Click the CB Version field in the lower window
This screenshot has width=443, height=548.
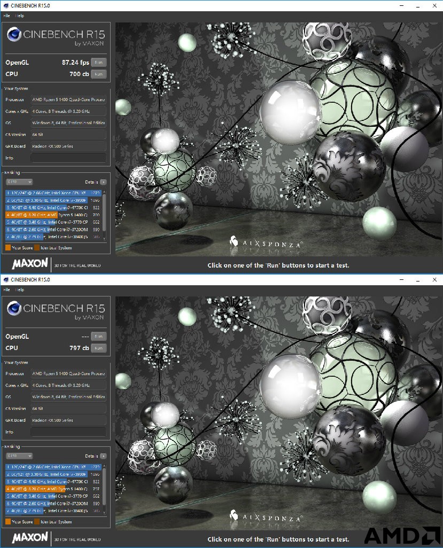click(68, 408)
